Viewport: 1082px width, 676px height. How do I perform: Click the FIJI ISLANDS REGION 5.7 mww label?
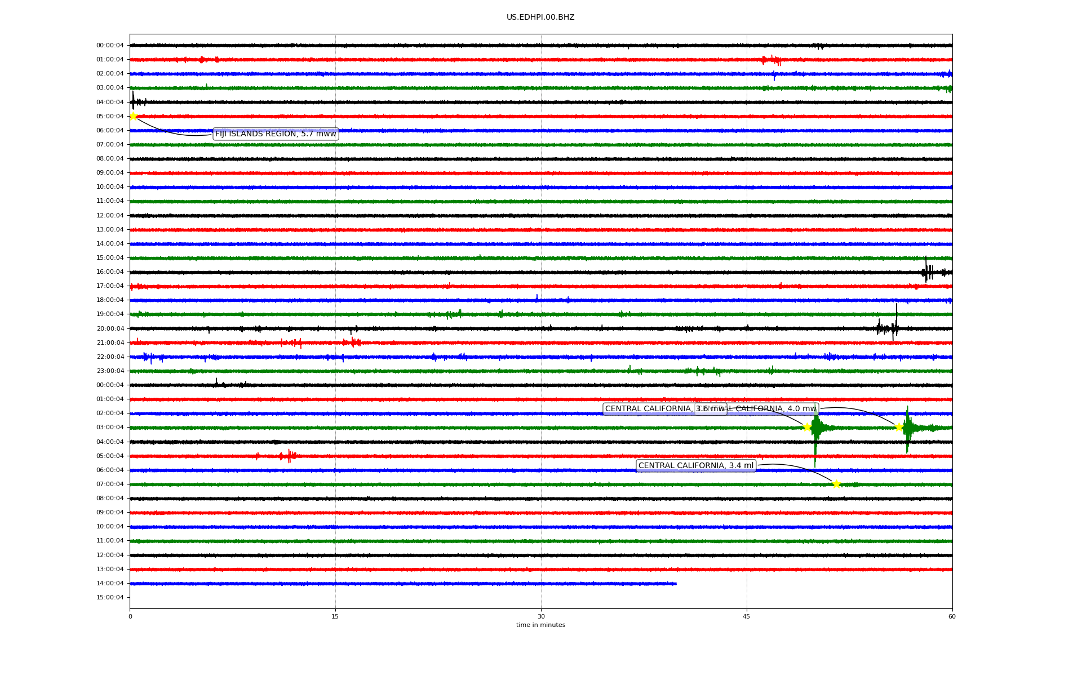click(276, 134)
